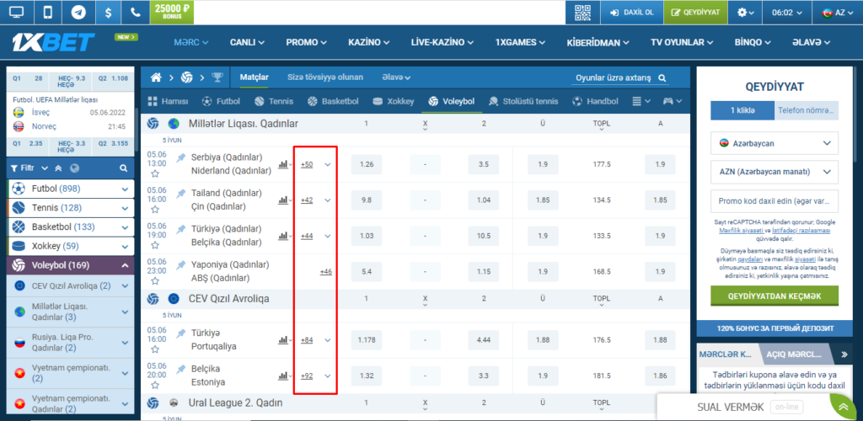
Task: Open the AZ language dropdown
Action: click(837, 12)
